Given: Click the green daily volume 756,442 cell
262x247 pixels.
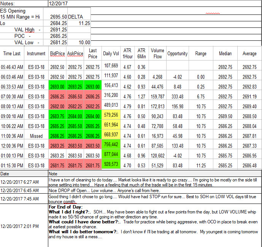Looking at the screenshot, I should 111,144.
